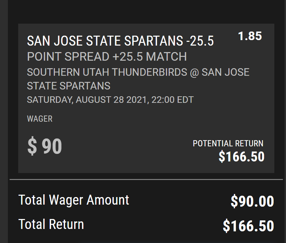Click the Total Return label
Viewport: 286px width, 243px height.
click(x=51, y=224)
